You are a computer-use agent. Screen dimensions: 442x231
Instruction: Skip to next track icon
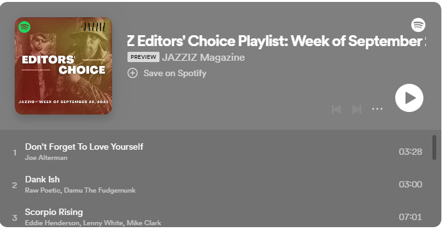pyautogui.click(x=357, y=109)
